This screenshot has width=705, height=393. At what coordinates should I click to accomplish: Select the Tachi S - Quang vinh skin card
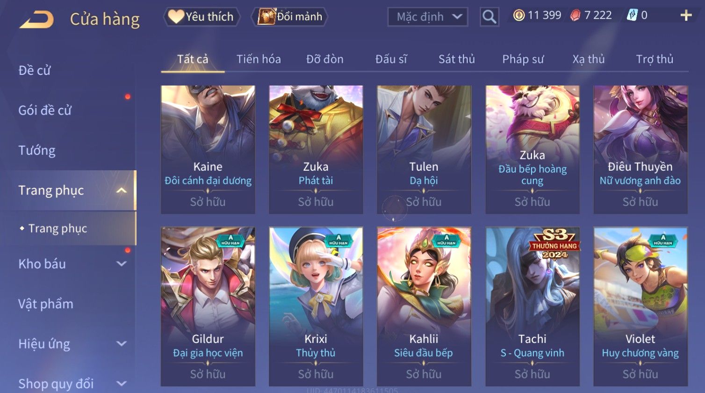[x=532, y=306]
